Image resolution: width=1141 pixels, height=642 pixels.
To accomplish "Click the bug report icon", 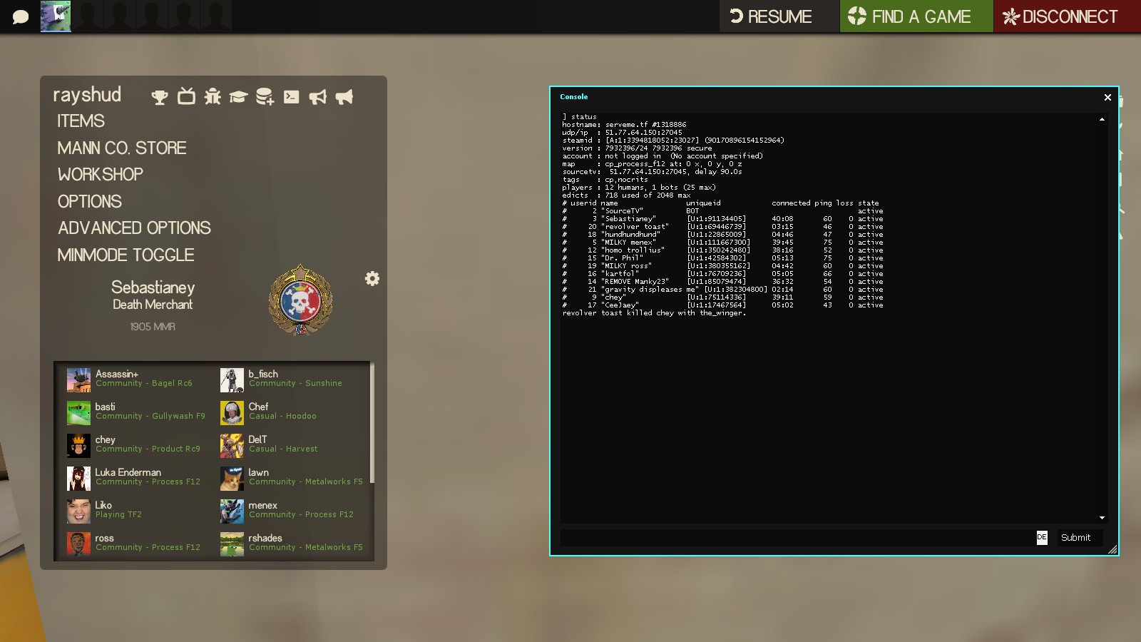I will click(213, 96).
